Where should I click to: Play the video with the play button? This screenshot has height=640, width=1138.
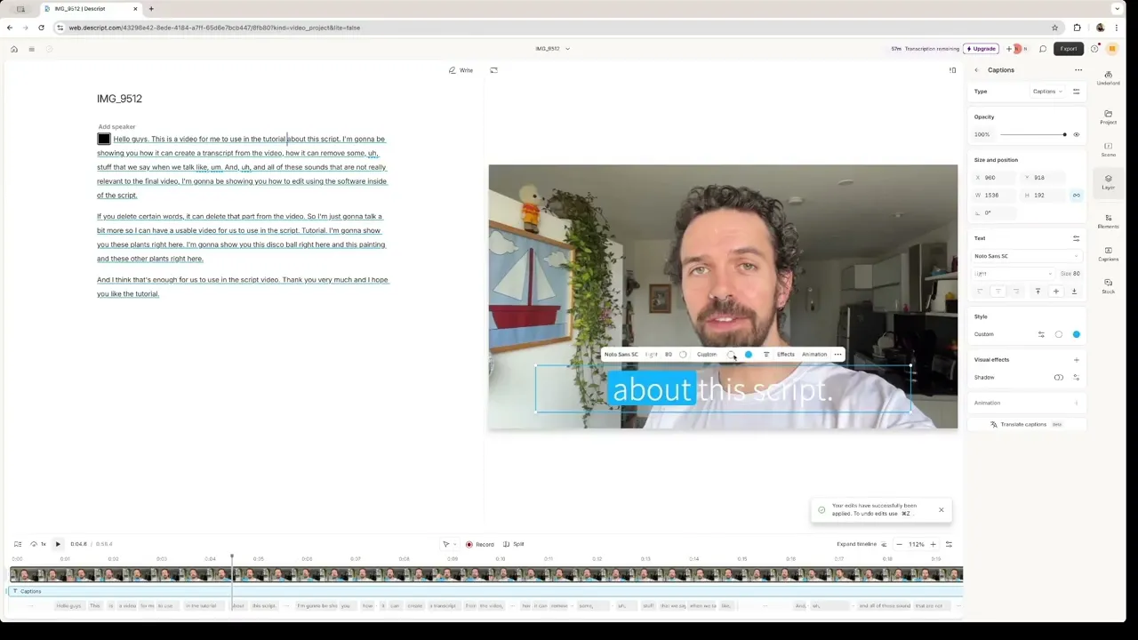coord(58,543)
